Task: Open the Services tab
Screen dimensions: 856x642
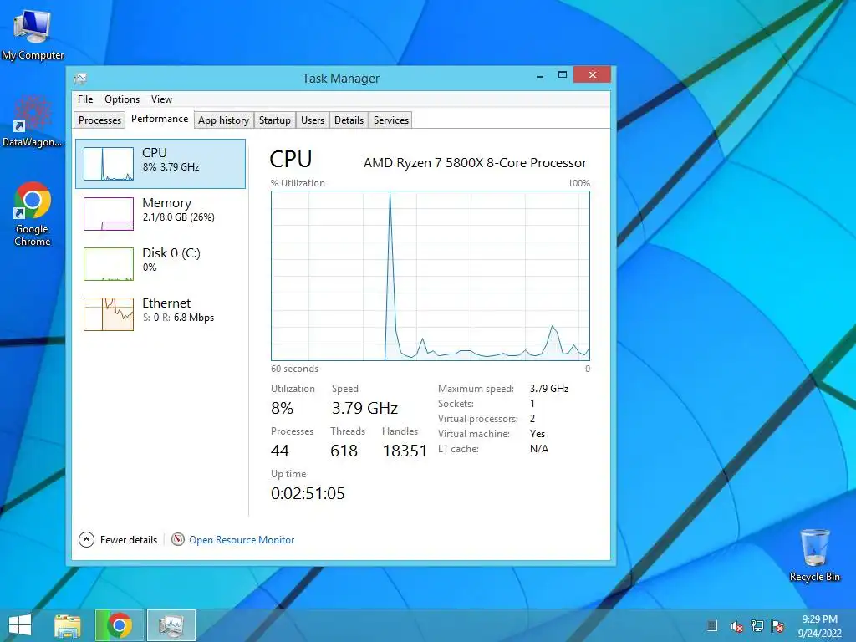Action: tap(391, 120)
